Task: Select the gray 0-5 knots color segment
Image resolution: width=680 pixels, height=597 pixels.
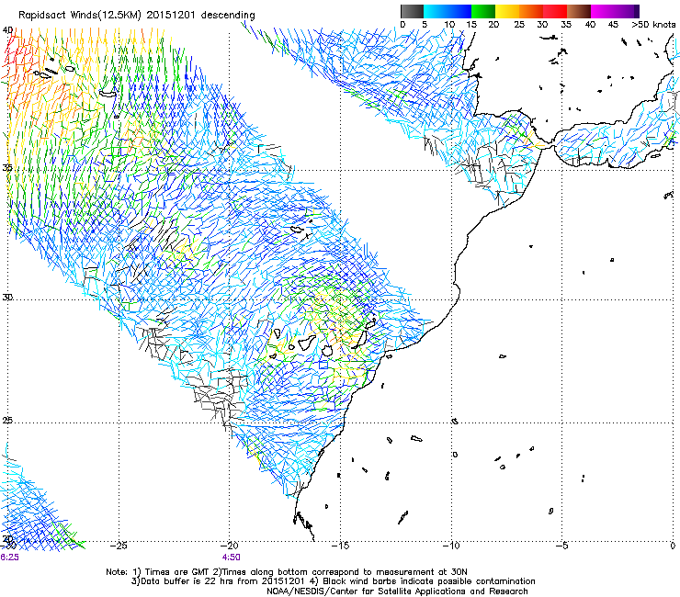Action: click(412, 11)
